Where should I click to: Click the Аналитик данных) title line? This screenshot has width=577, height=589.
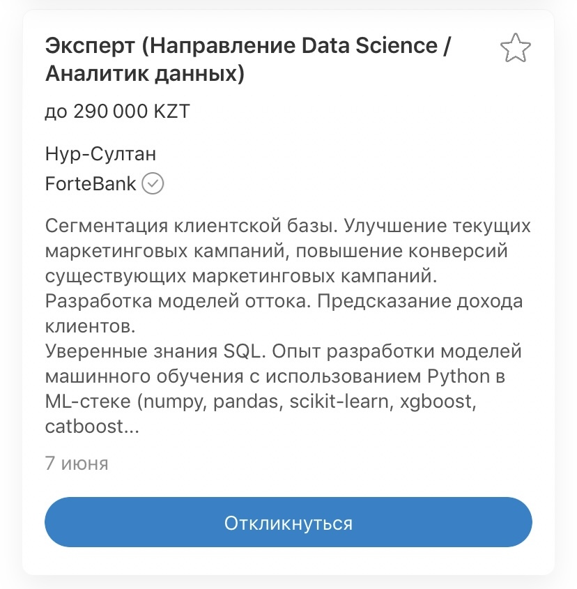(x=145, y=73)
